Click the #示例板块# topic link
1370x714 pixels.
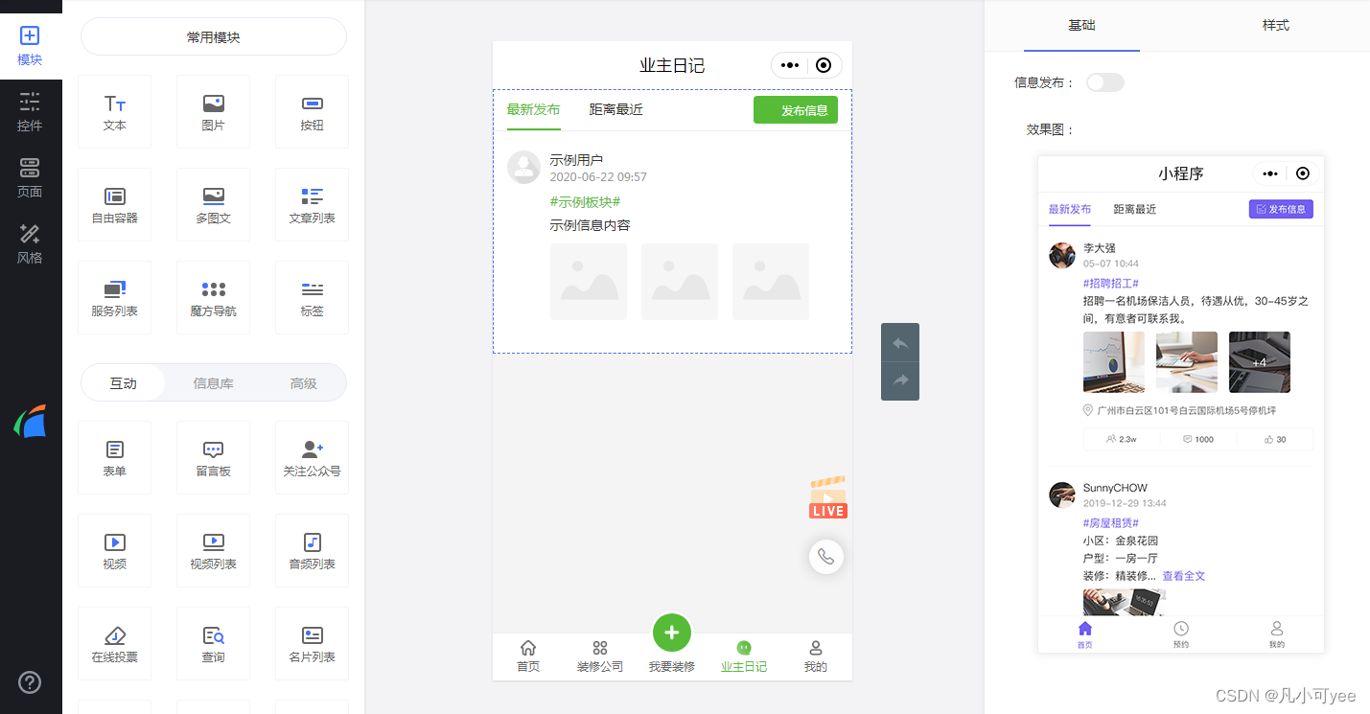585,202
